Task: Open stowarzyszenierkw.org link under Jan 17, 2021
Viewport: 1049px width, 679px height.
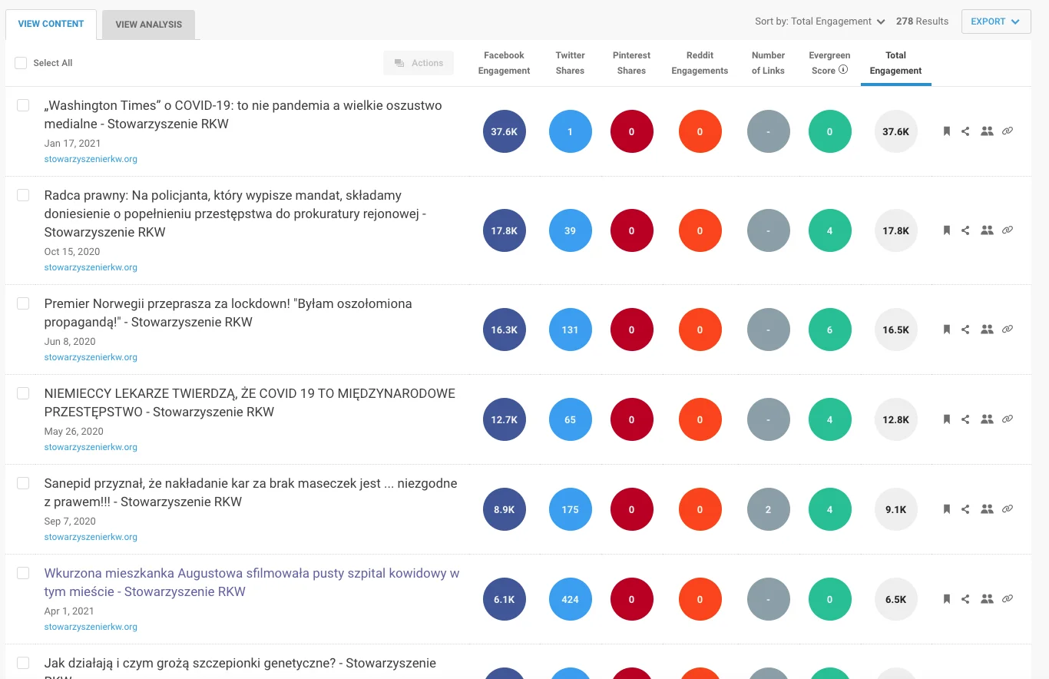Action: 91,159
